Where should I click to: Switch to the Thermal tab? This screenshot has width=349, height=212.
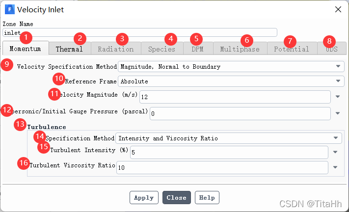(69, 49)
